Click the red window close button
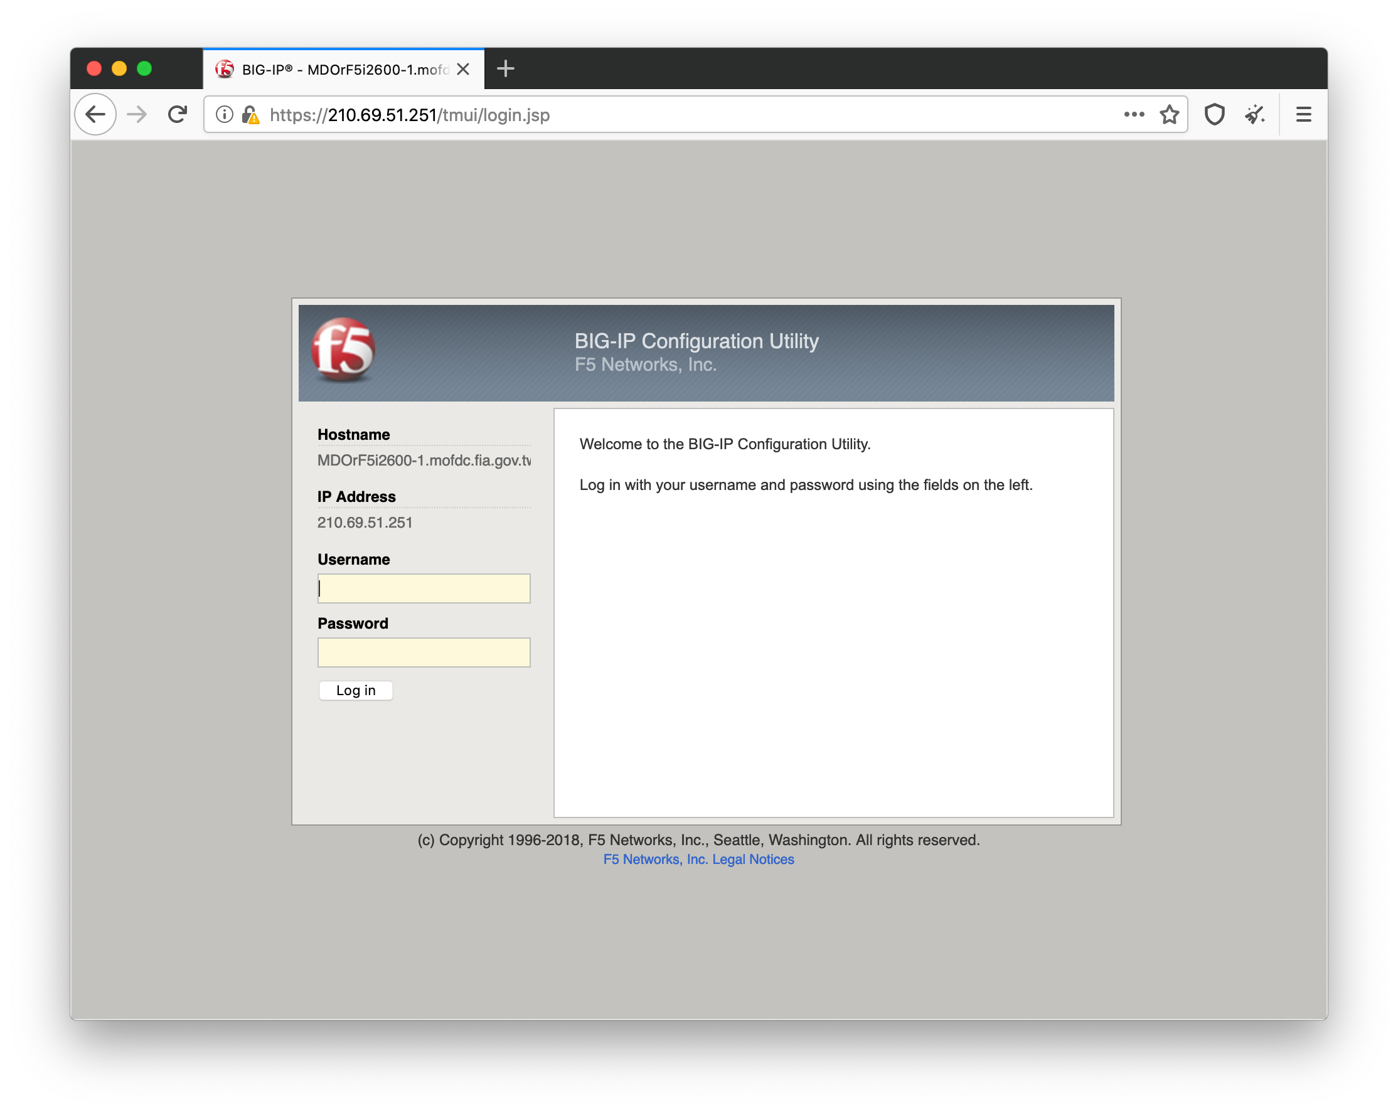Image resolution: width=1398 pixels, height=1113 pixels. point(94,68)
